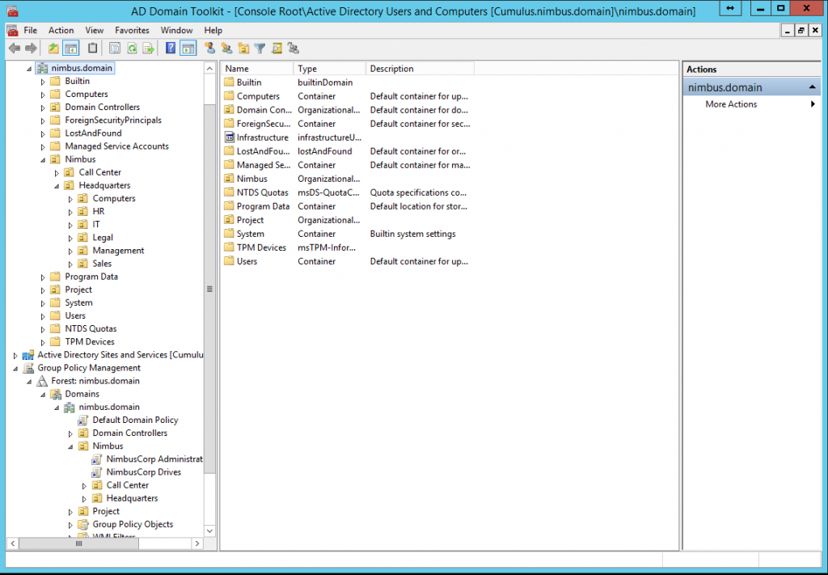Click the Group Policy Management node icon
This screenshot has height=575, width=828.
point(28,368)
